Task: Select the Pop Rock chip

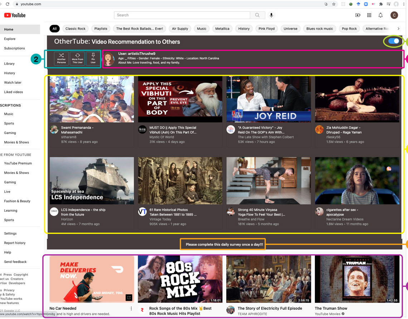Action: tap(349, 29)
